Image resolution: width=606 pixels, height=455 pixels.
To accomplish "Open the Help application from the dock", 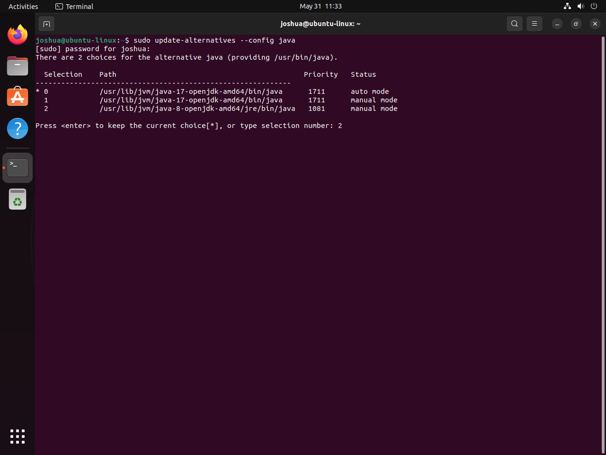I will click(x=17, y=128).
